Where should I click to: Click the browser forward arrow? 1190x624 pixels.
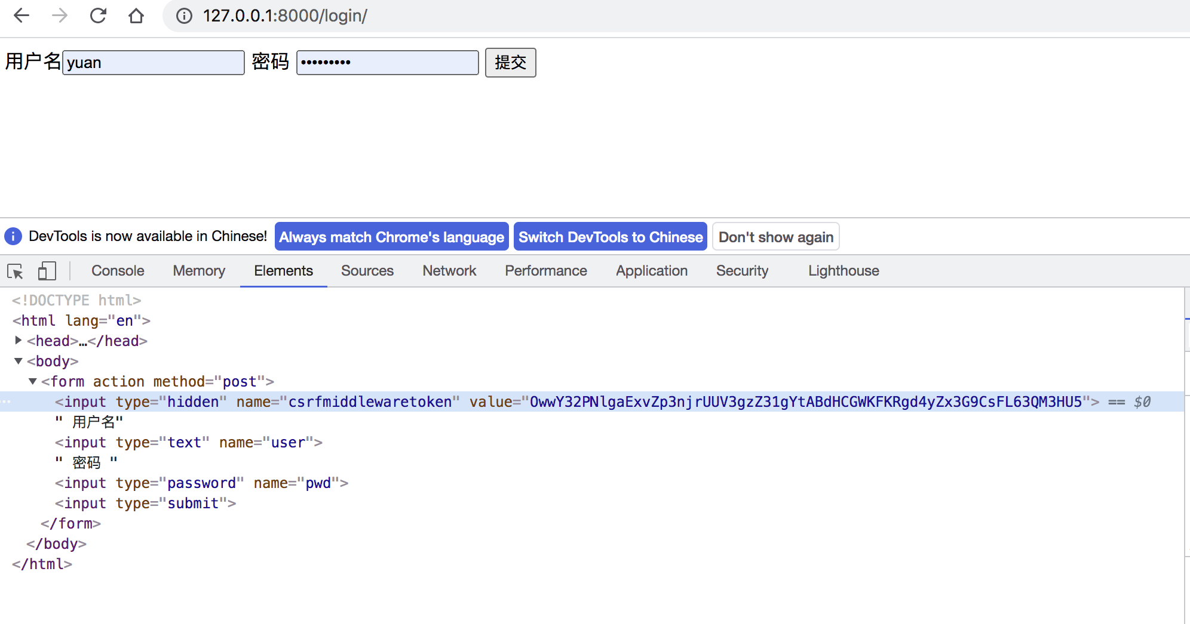(x=60, y=16)
